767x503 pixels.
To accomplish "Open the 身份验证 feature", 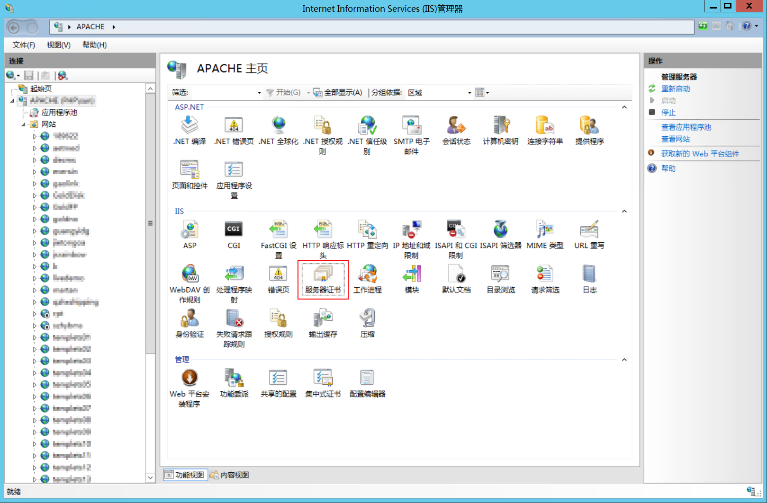I will [x=189, y=324].
